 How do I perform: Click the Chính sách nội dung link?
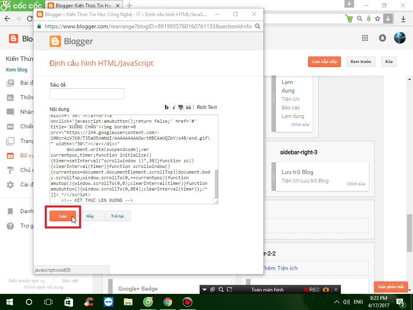click(44, 287)
